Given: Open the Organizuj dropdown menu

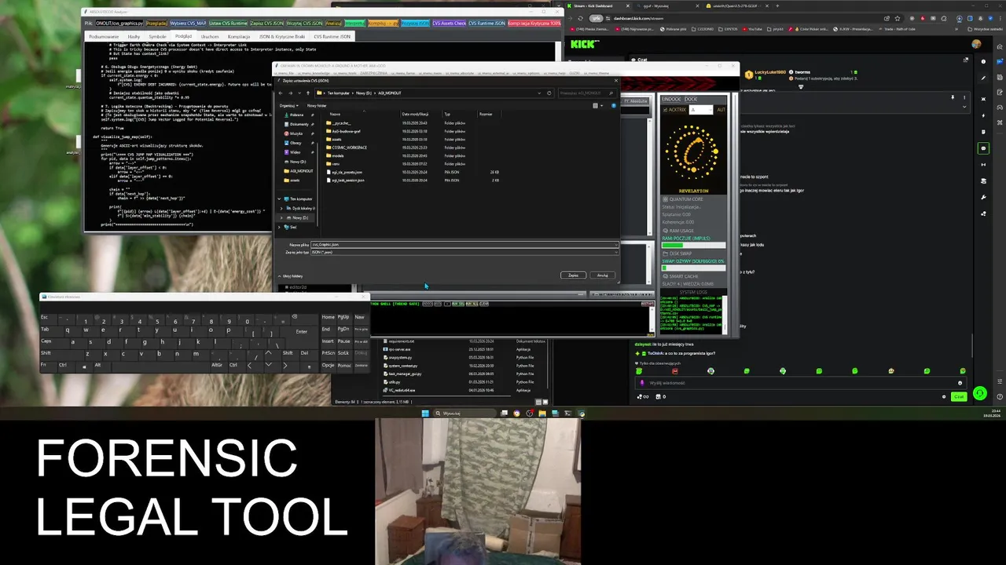Looking at the screenshot, I should [x=288, y=106].
